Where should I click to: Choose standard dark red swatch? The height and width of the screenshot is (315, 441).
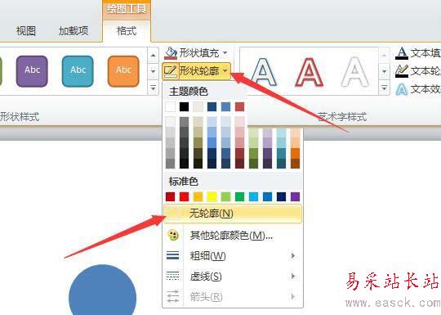[x=170, y=196]
